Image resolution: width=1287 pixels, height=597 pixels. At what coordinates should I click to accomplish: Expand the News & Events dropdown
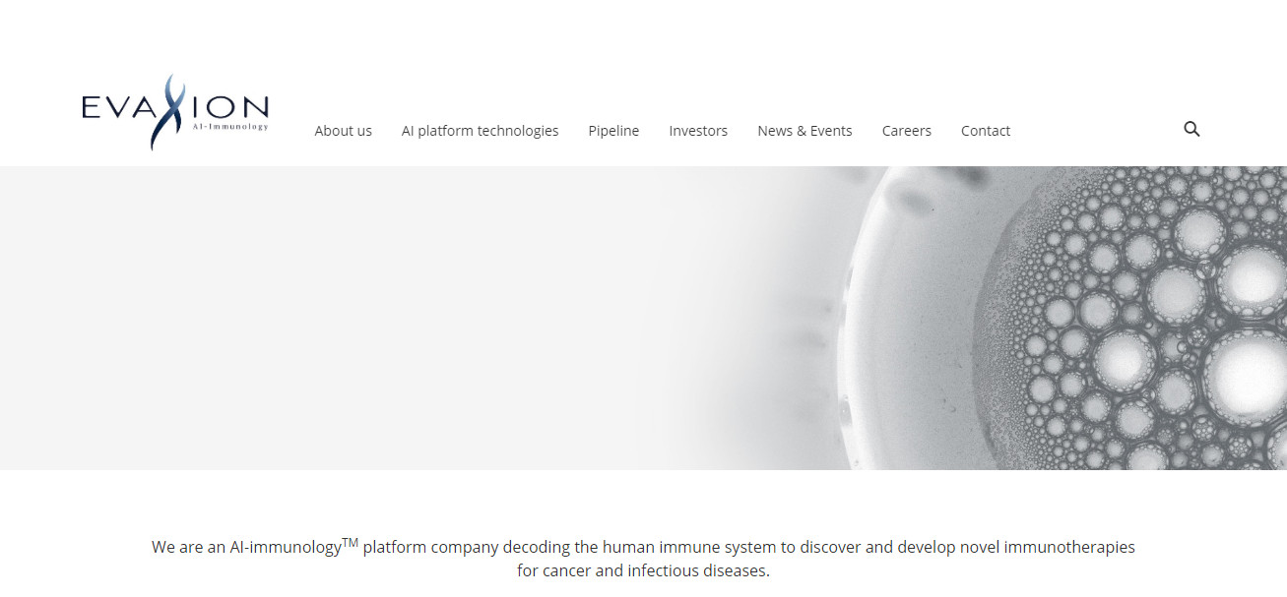[804, 130]
